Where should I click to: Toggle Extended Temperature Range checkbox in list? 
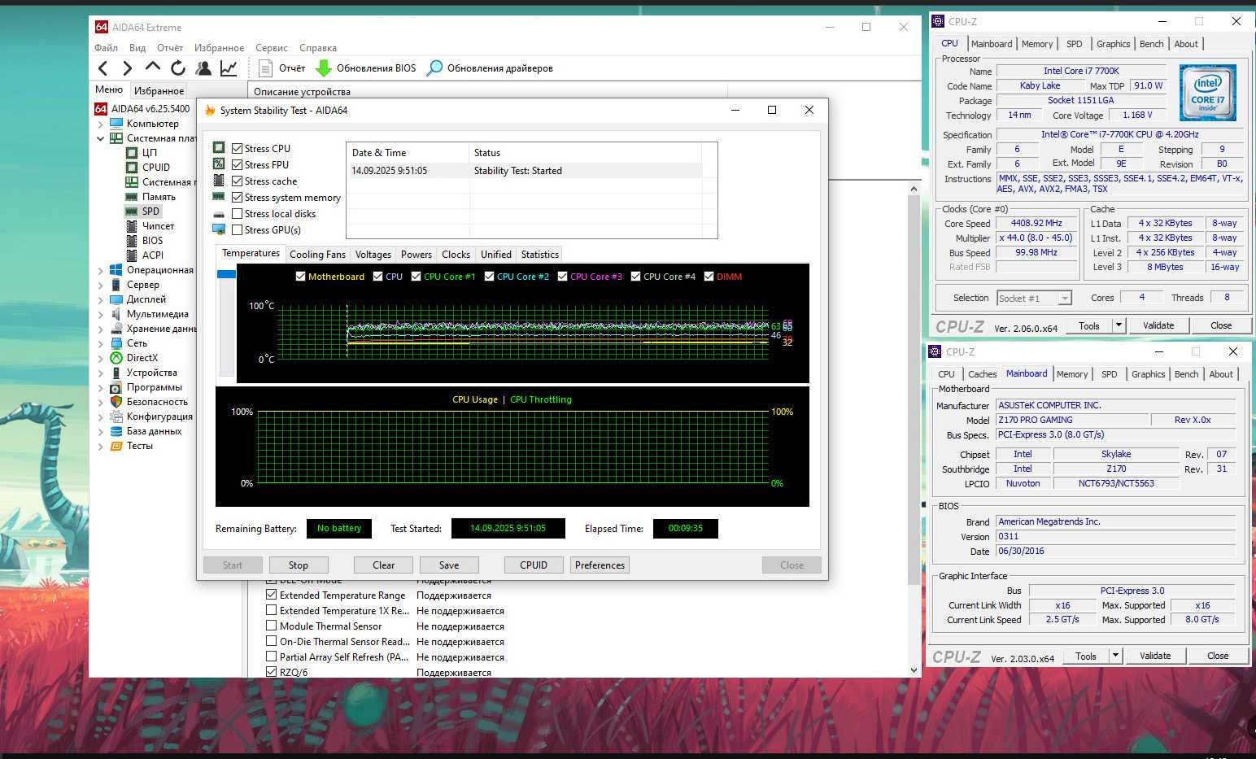pos(272,595)
